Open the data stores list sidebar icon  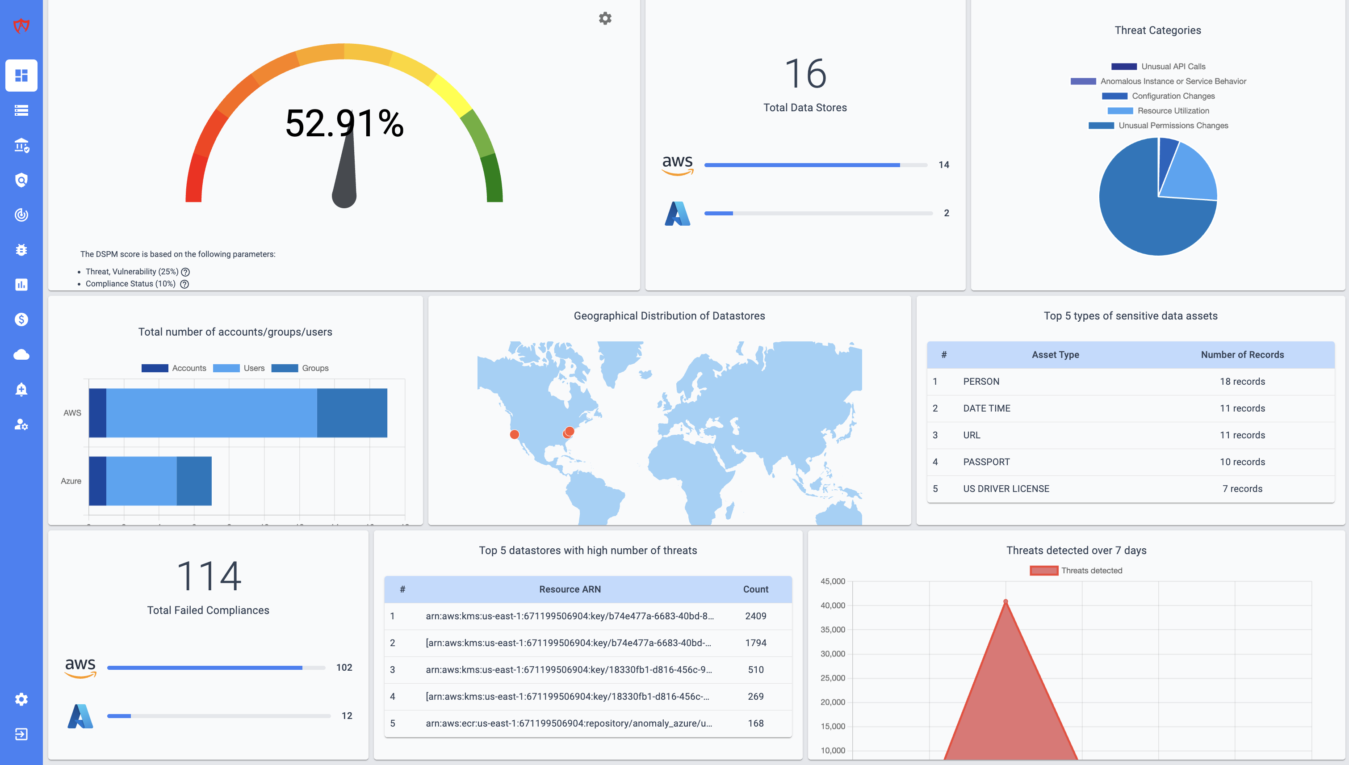(x=21, y=110)
